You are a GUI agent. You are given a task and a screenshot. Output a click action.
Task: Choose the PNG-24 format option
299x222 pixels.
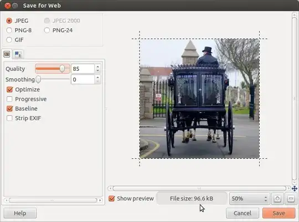pyautogui.click(x=47, y=30)
